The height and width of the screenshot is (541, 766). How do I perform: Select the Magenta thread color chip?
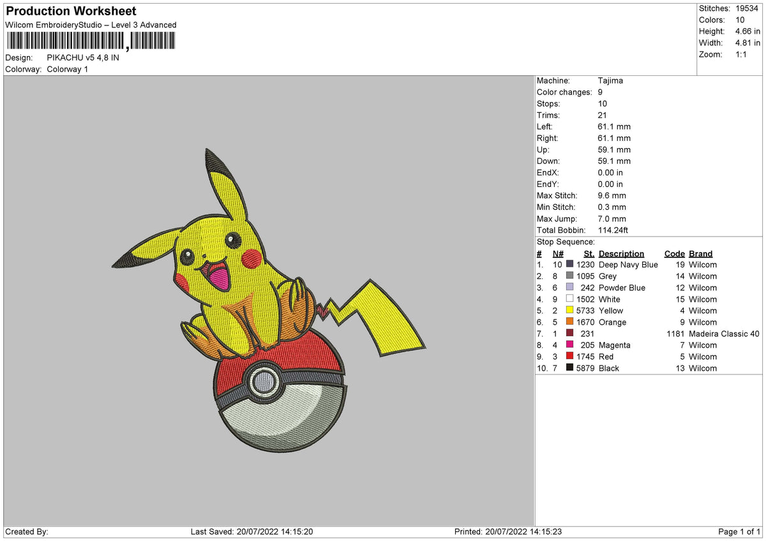pos(570,345)
